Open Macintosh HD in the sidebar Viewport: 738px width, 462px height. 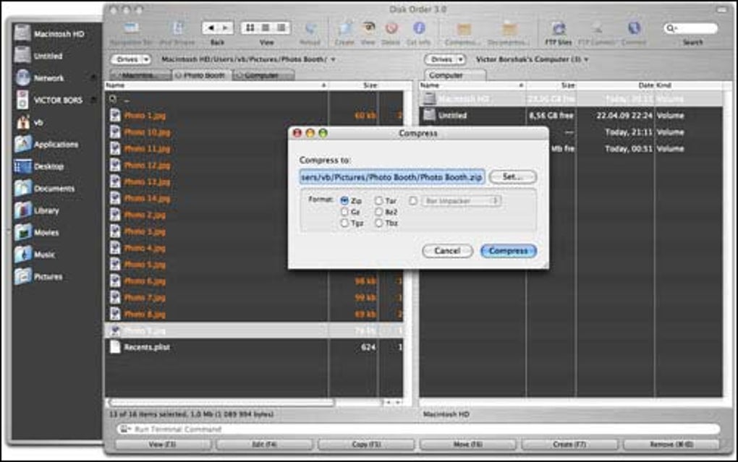pyautogui.click(x=49, y=33)
